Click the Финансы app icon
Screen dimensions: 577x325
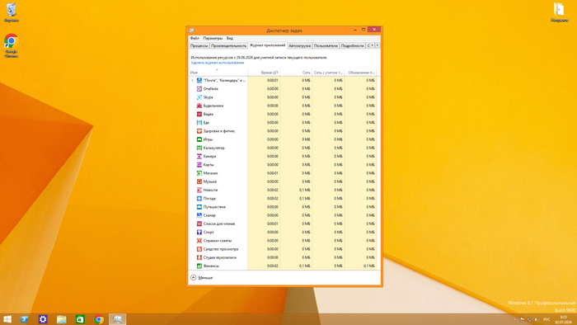click(199, 266)
